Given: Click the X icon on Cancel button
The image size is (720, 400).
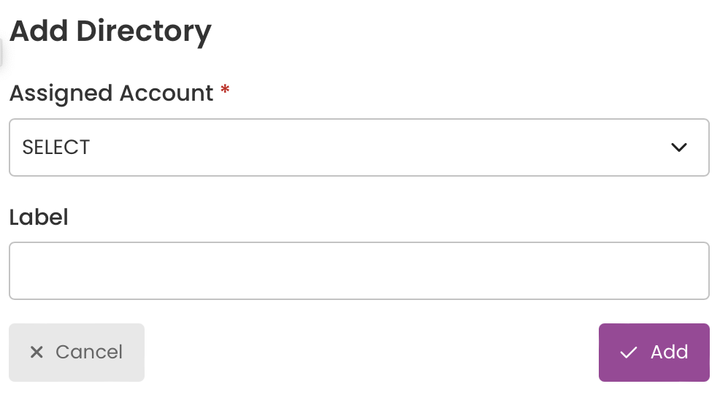Looking at the screenshot, I should [x=37, y=353].
